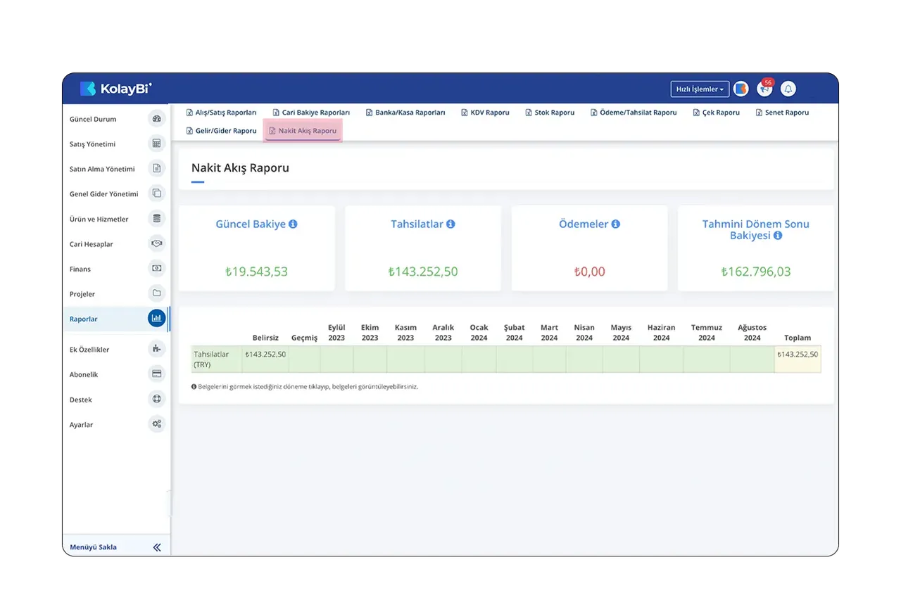Screen dimensions: 901x612
Task: Open the Cari Bakiye Raporları tab
Action: tap(311, 113)
